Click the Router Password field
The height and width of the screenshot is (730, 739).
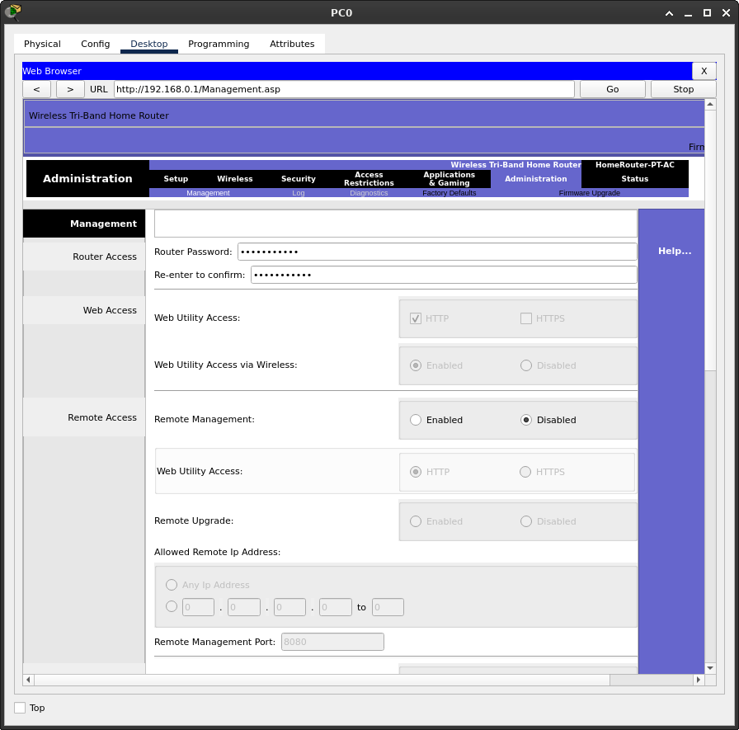point(436,252)
